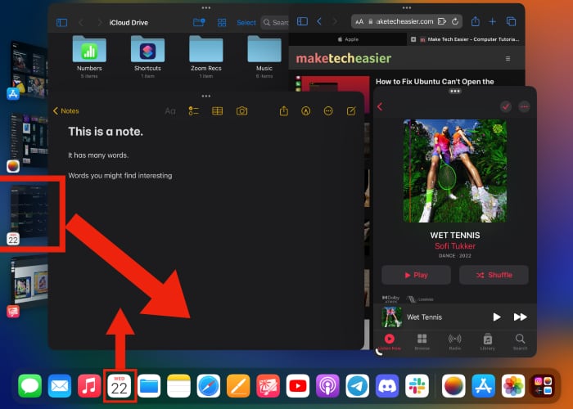Insert a table in Notes
This screenshot has width=573, height=409.
(x=218, y=111)
